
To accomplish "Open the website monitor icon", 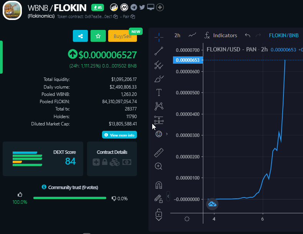I will tap(150, 7).
